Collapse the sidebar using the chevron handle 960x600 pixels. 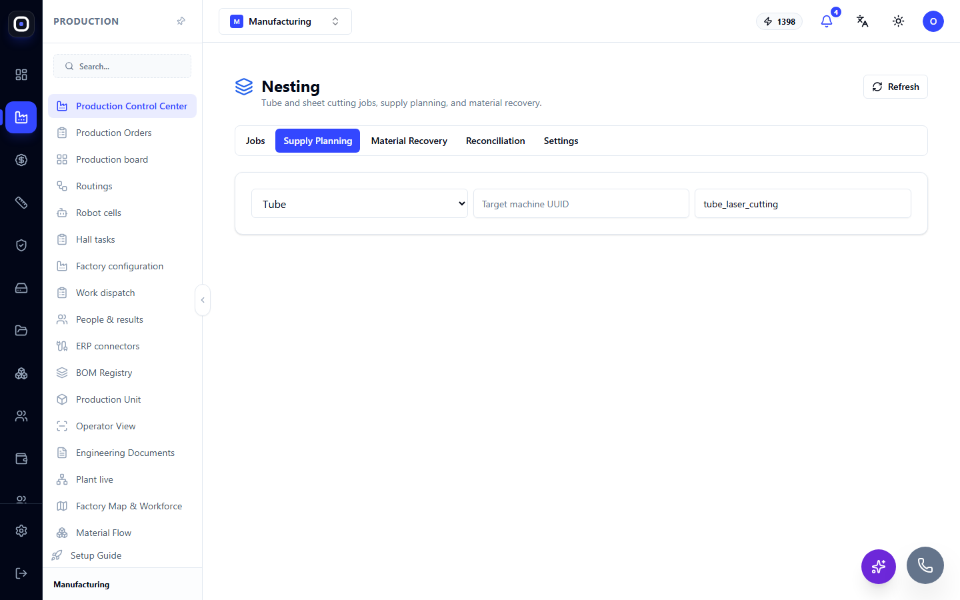click(x=203, y=300)
